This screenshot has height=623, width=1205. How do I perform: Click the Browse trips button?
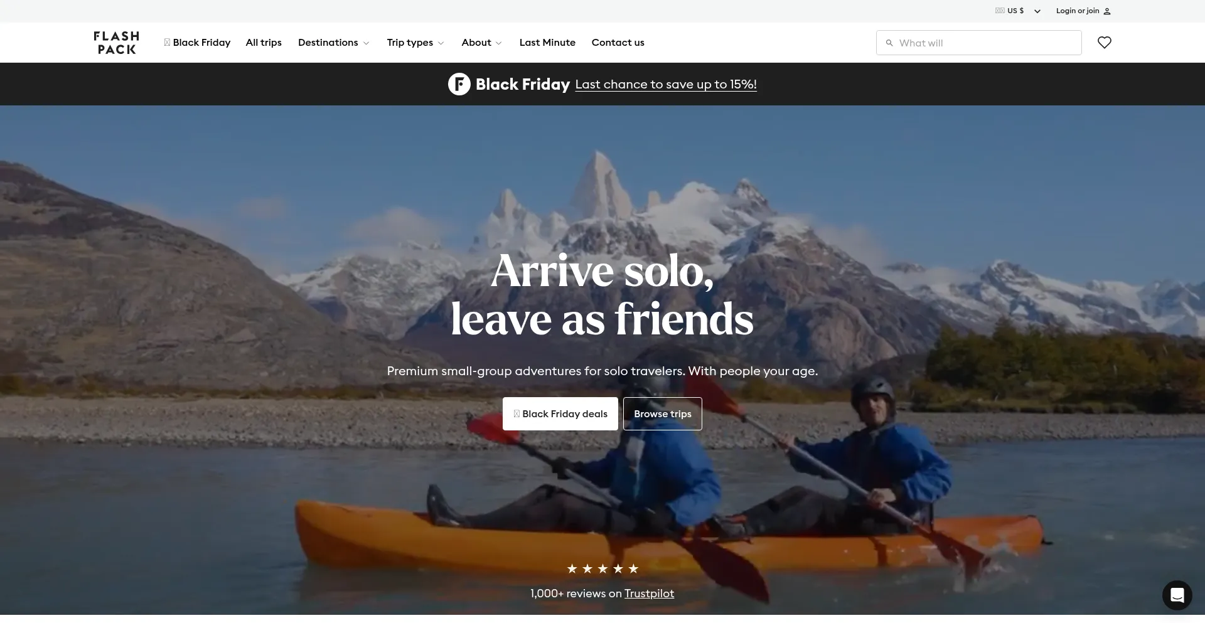click(x=662, y=413)
